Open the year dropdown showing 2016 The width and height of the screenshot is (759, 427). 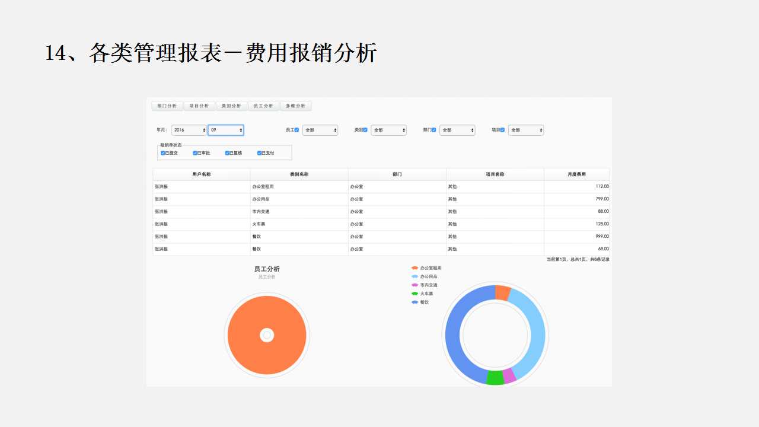pyautogui.click(x=189, y=130)
